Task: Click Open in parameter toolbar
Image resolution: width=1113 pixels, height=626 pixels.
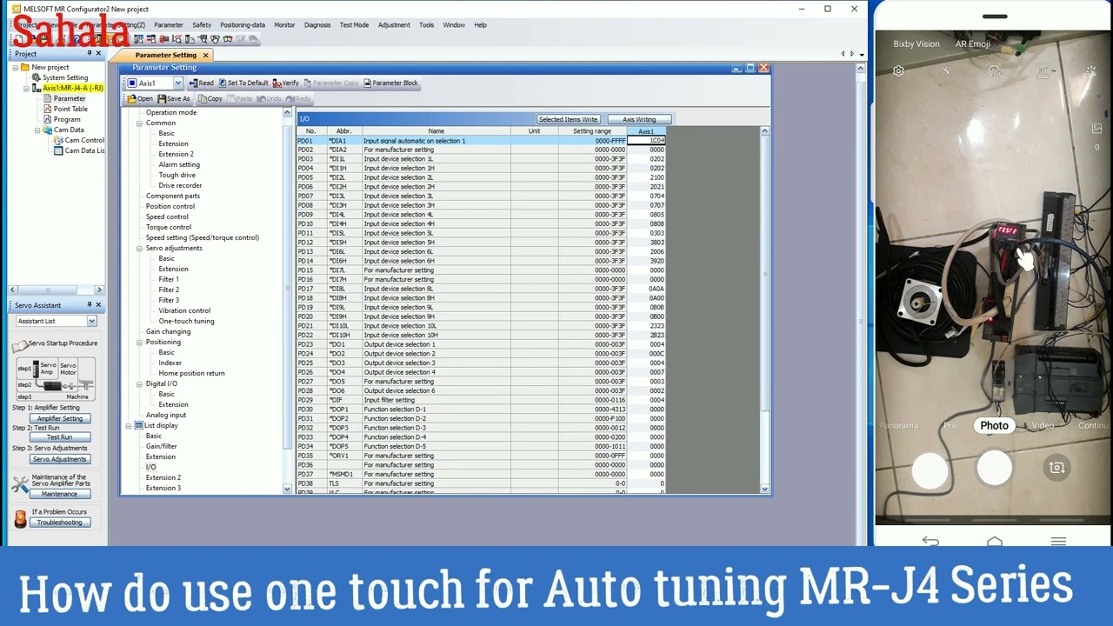Action: [x=140, y=99]
